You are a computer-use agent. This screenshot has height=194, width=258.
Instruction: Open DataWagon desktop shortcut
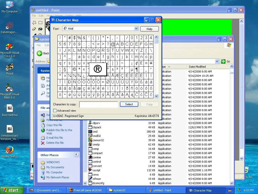pos(10,27)
